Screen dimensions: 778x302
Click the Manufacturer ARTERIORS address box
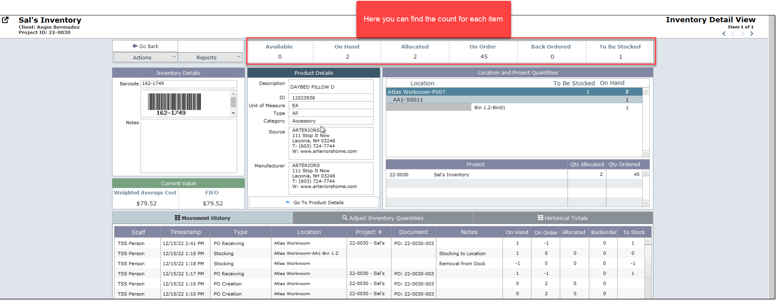pyautogui.click(x=331, y=179)
